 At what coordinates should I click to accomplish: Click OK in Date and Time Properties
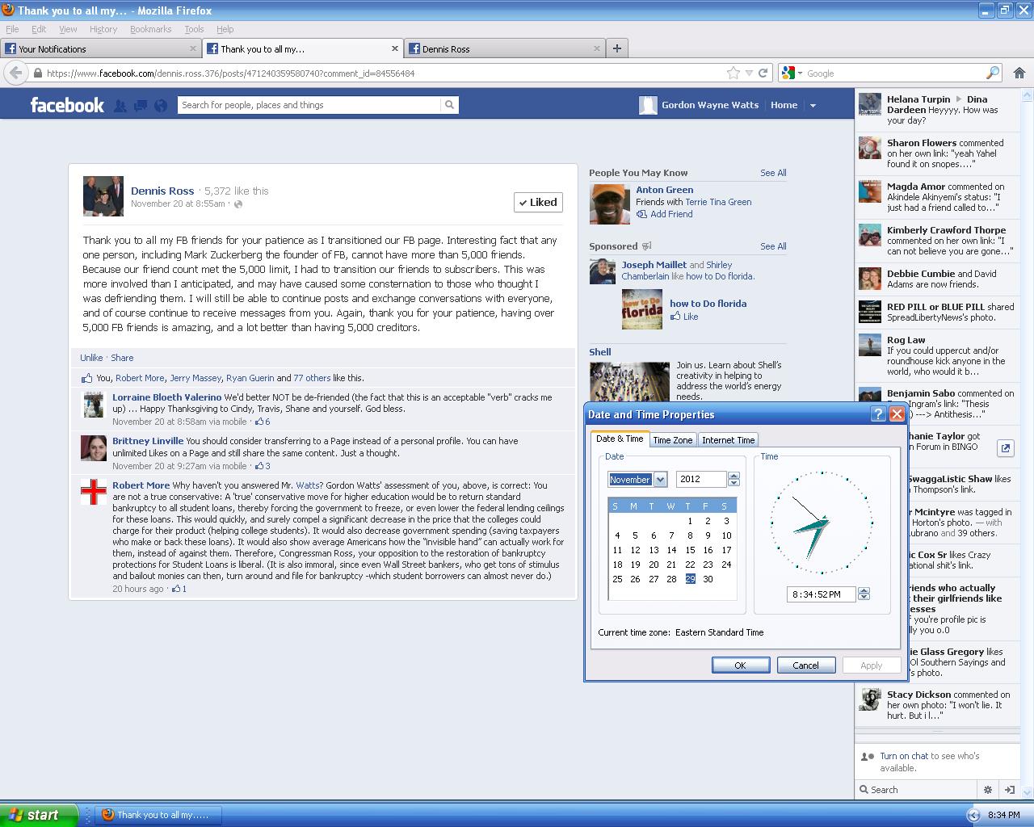pos(740,665)
